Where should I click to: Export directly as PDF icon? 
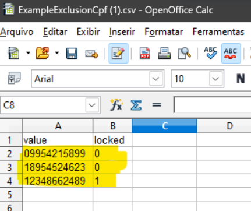pyautogui.click(x=145, y=53)
